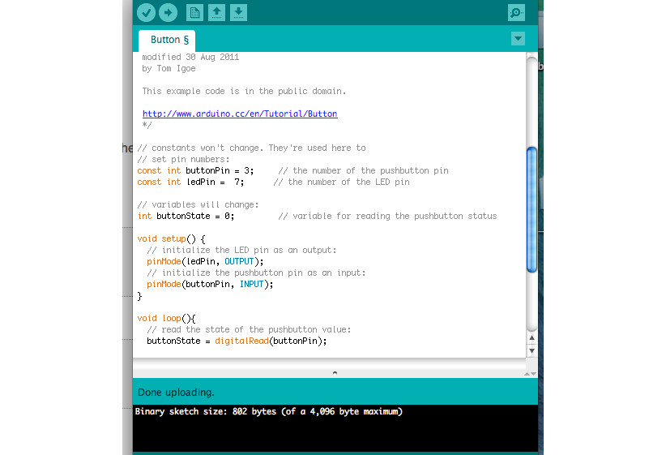Click '// initialize the pushbutton pin as an input:'
Viewport: 666px width, 455px height.
[x=256, y=273]
